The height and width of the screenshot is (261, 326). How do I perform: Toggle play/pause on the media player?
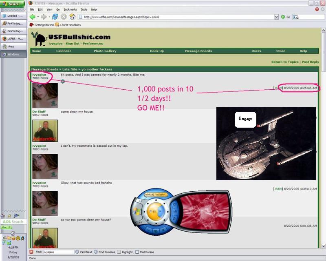click(x=153, y=212)
